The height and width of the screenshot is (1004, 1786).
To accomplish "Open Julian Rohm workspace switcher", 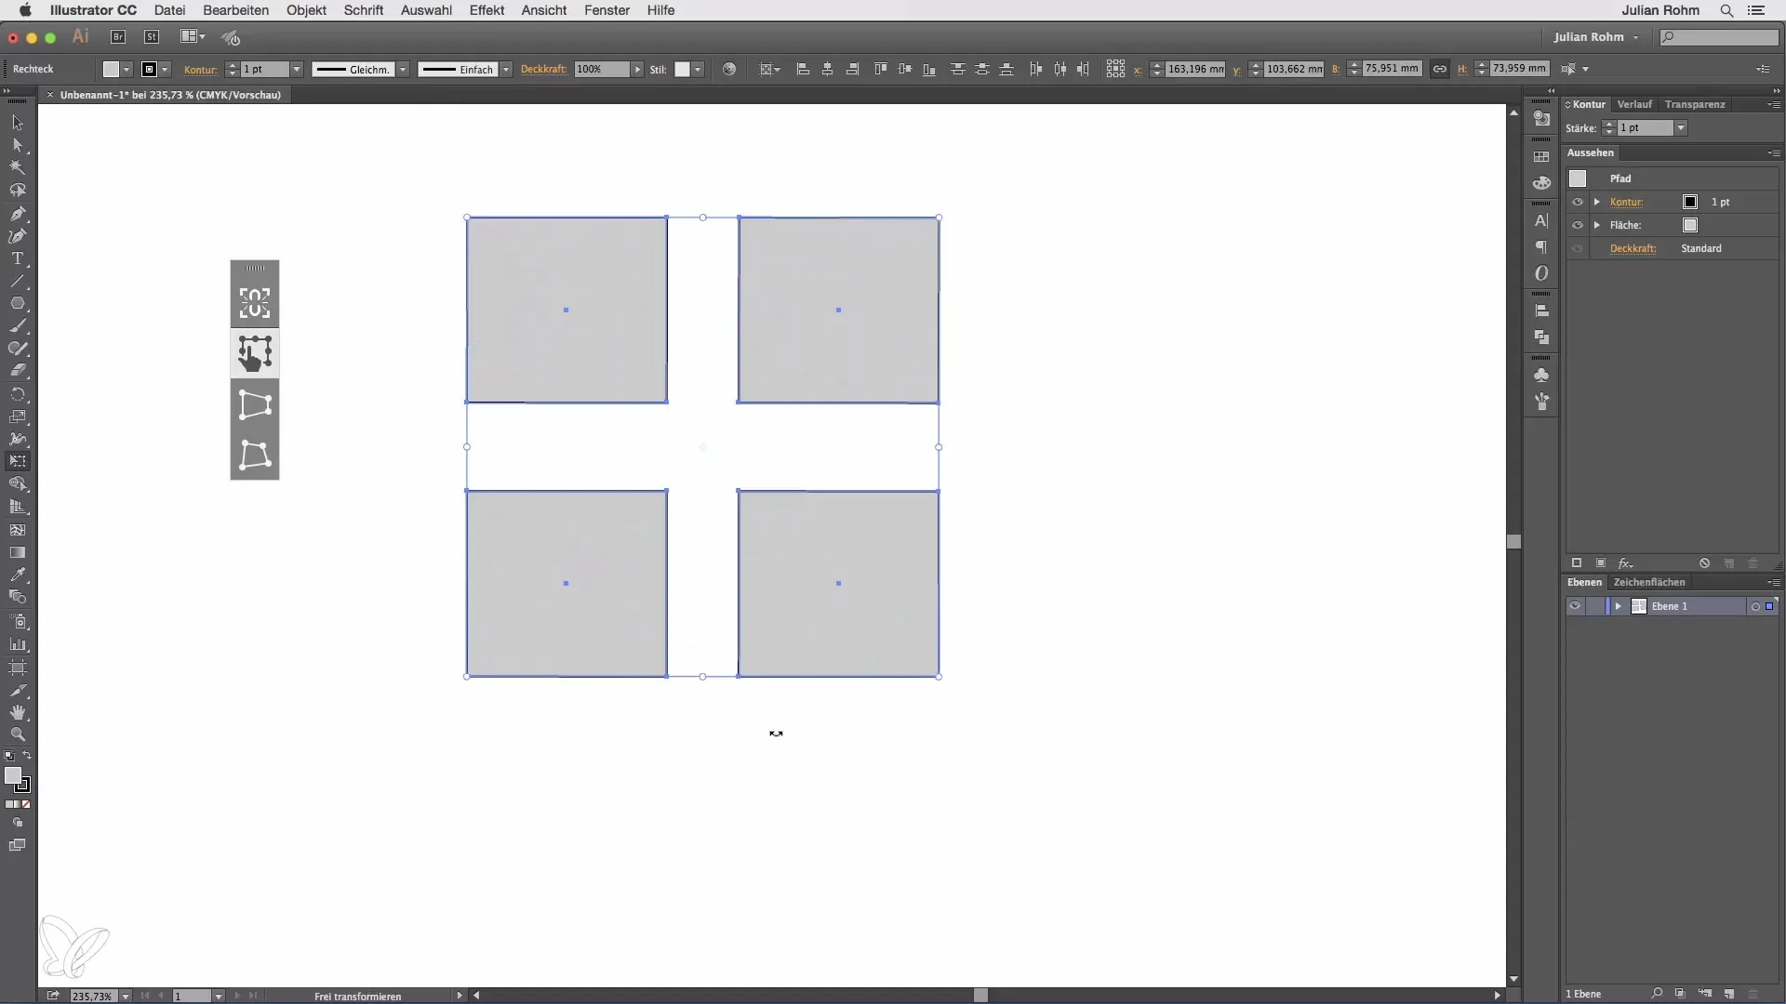I will click(x=1595, y=37).
